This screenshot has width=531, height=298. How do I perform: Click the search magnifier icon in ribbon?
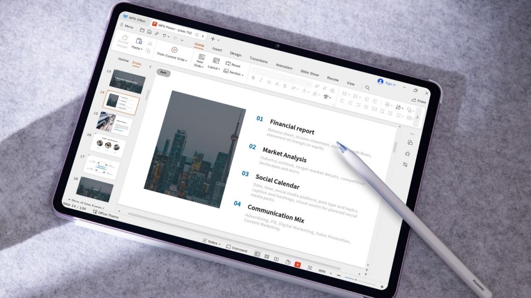pos(367,88)
